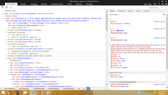Open the Paint taskbar icon
The height and width of the screenshot is (95, 168).
(48, 93)
